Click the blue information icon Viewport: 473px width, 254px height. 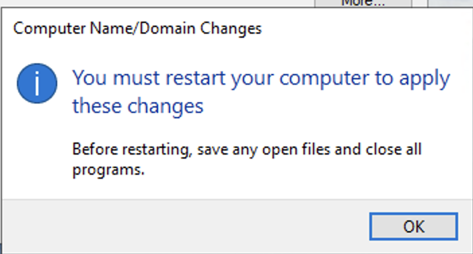coord(37,83)
